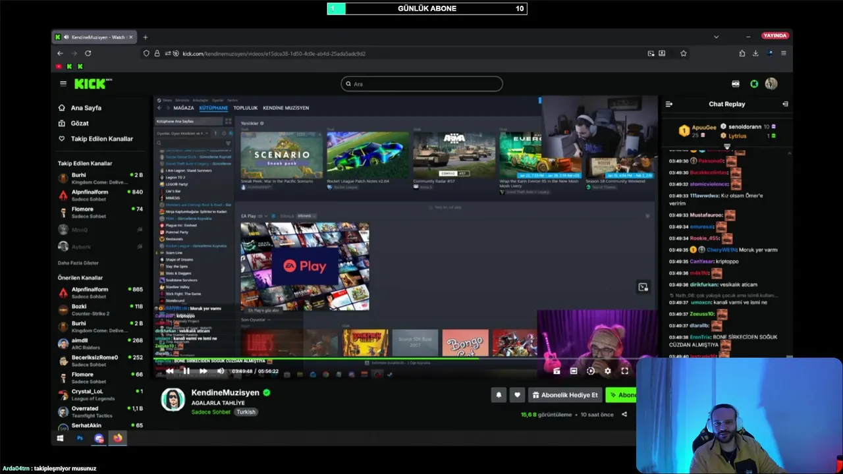Open followed channel Alpnfinalform with 840 viewers

tap(100, 195)
